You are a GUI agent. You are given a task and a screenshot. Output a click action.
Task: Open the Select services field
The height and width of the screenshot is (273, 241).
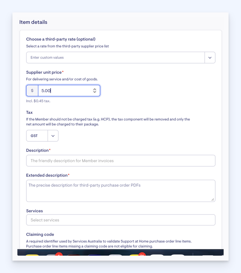121,220
